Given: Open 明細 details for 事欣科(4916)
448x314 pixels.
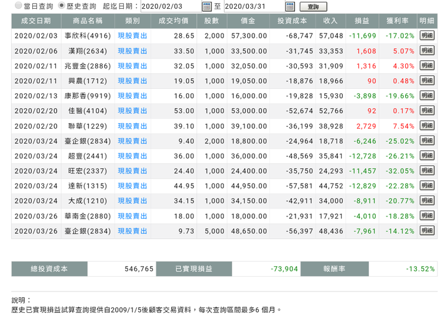Looking at the screenshot, I should pyautogui.click(x=427, y=35).
